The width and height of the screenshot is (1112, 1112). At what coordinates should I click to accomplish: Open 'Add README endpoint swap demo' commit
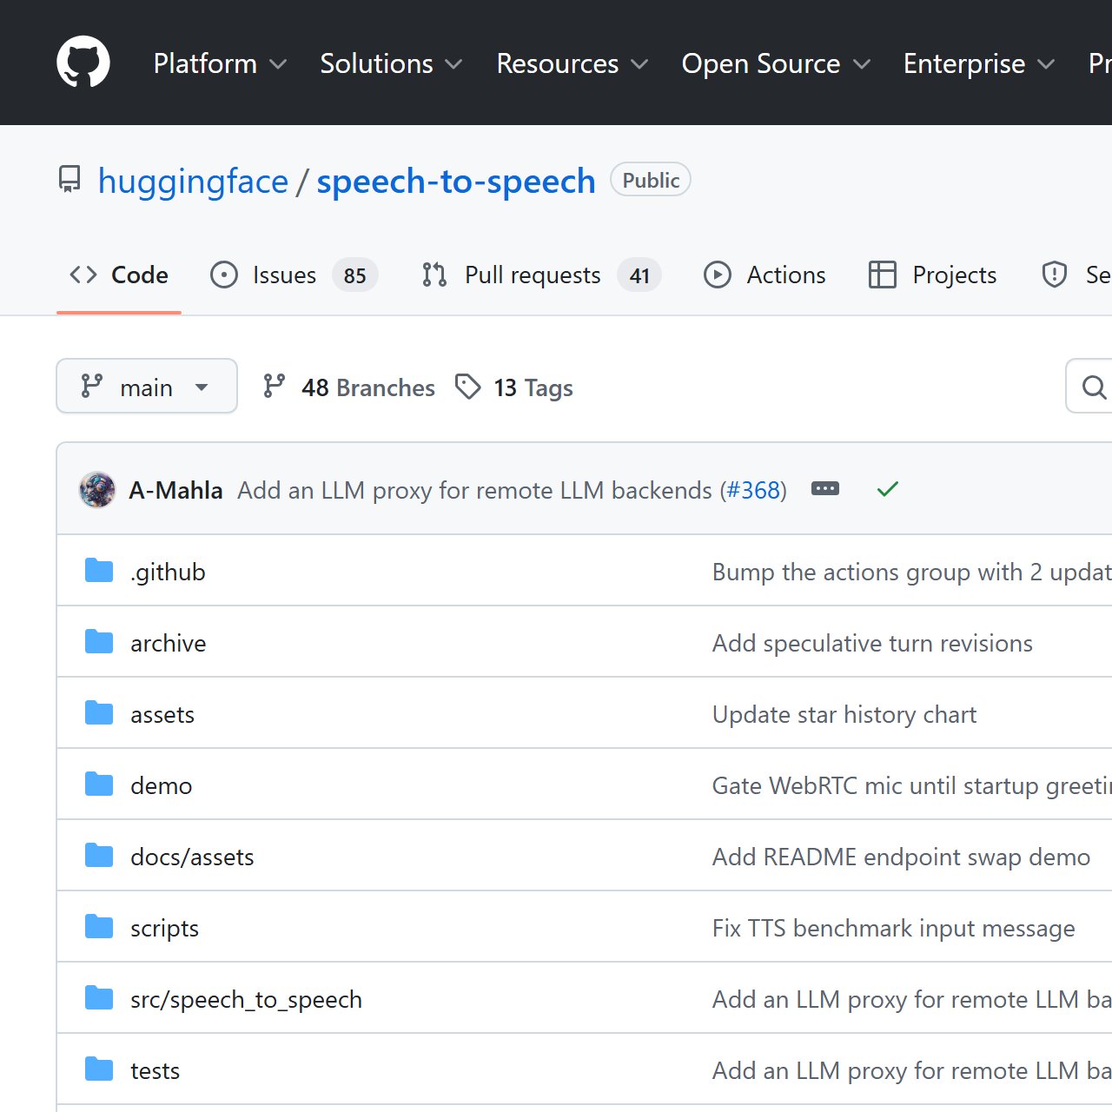coord(901,857)
